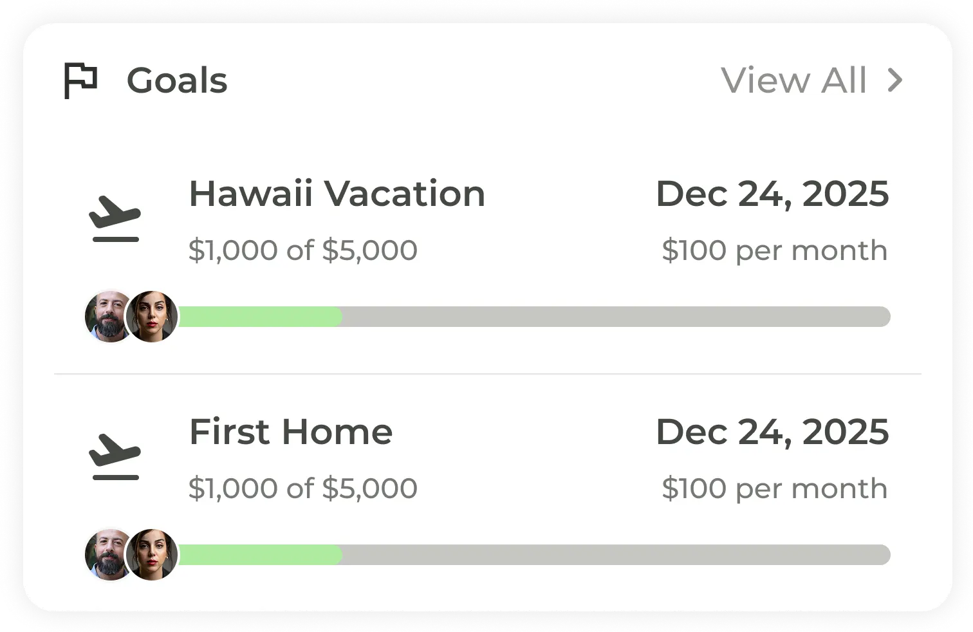Image resolution: width=973 pixels, height=632 pixels.
Task: Click Hawaii Vacation's $100 per month text
Action: click(774, 250)
